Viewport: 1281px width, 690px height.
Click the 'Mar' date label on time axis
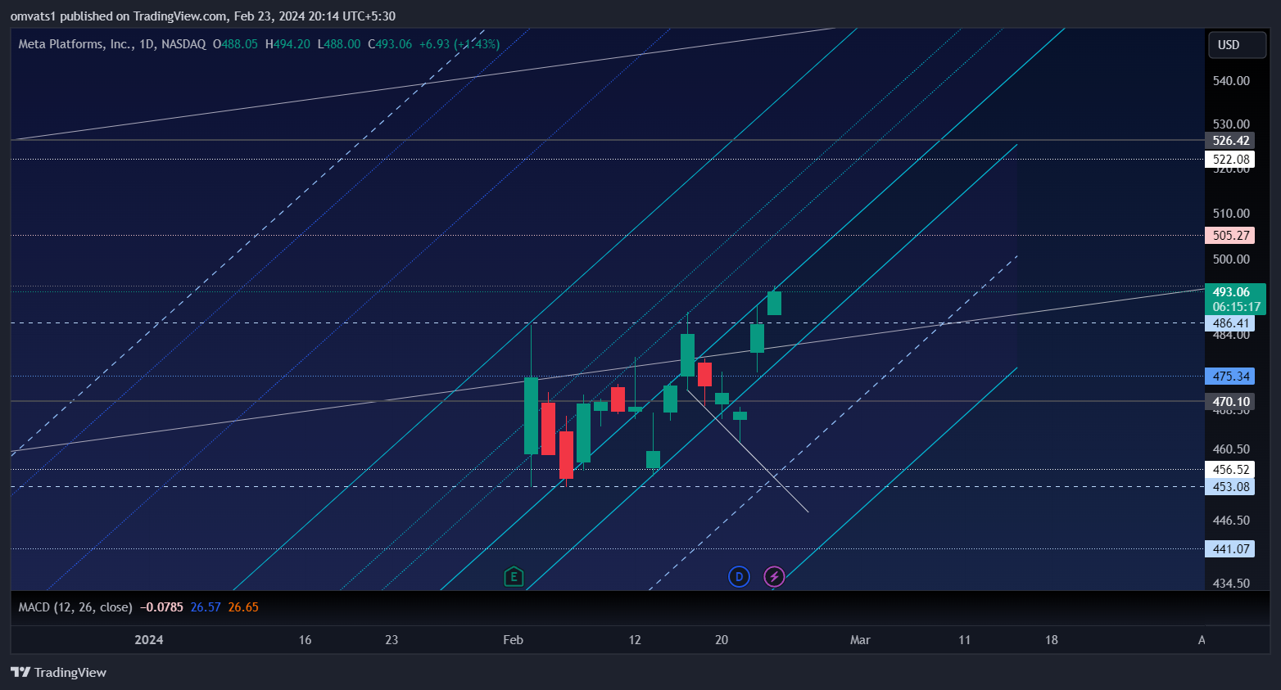tap(860, 640)
